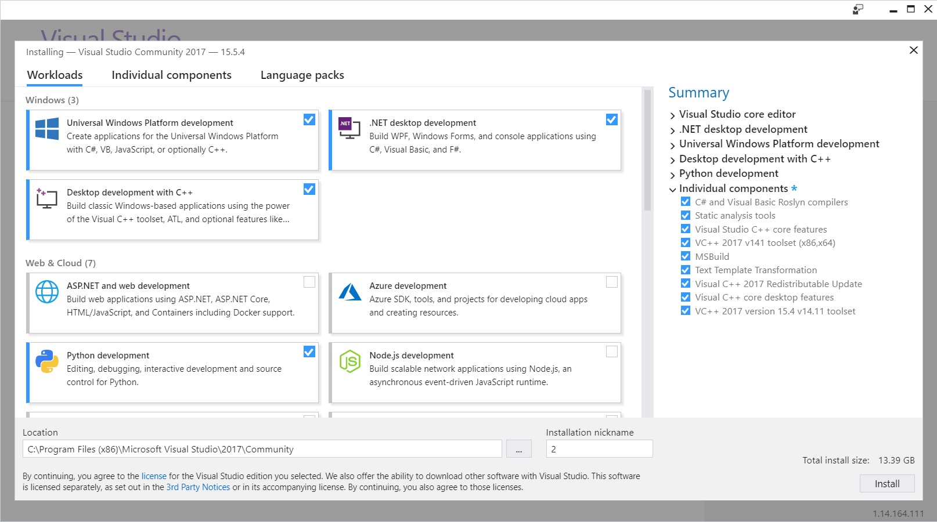Open Individual components tab
This screenshot has width=937, height=522.
click(x=171, y=75)
